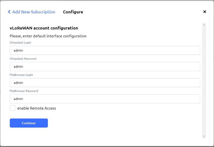This screenshot has height=147, width=214.
Task: Click the default interface configuration instruction text
Action: pos(48,36)
